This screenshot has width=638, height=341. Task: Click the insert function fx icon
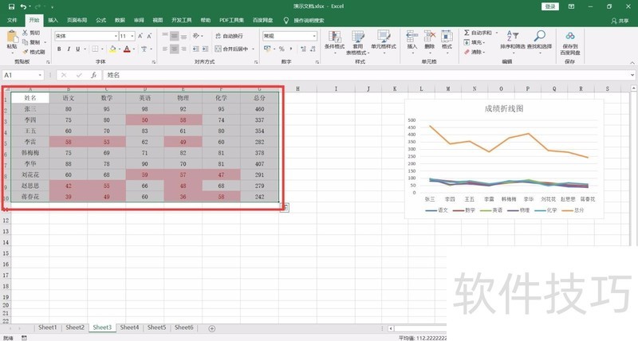click(x=93, y=75)
